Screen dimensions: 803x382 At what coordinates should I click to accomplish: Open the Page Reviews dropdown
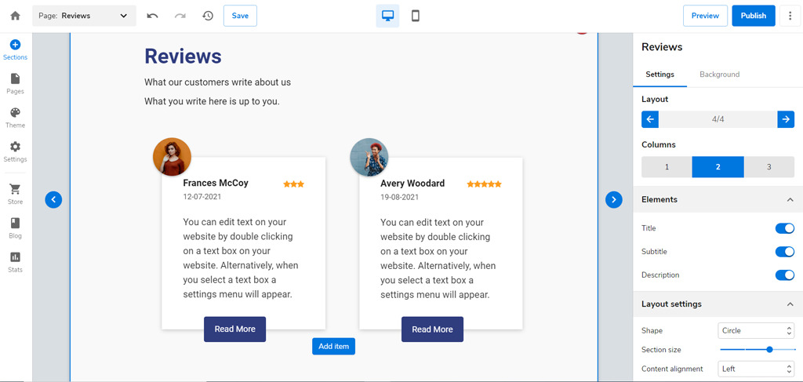[x=85, y=16]
